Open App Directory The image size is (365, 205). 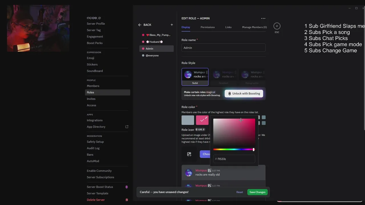coord(96,127)
